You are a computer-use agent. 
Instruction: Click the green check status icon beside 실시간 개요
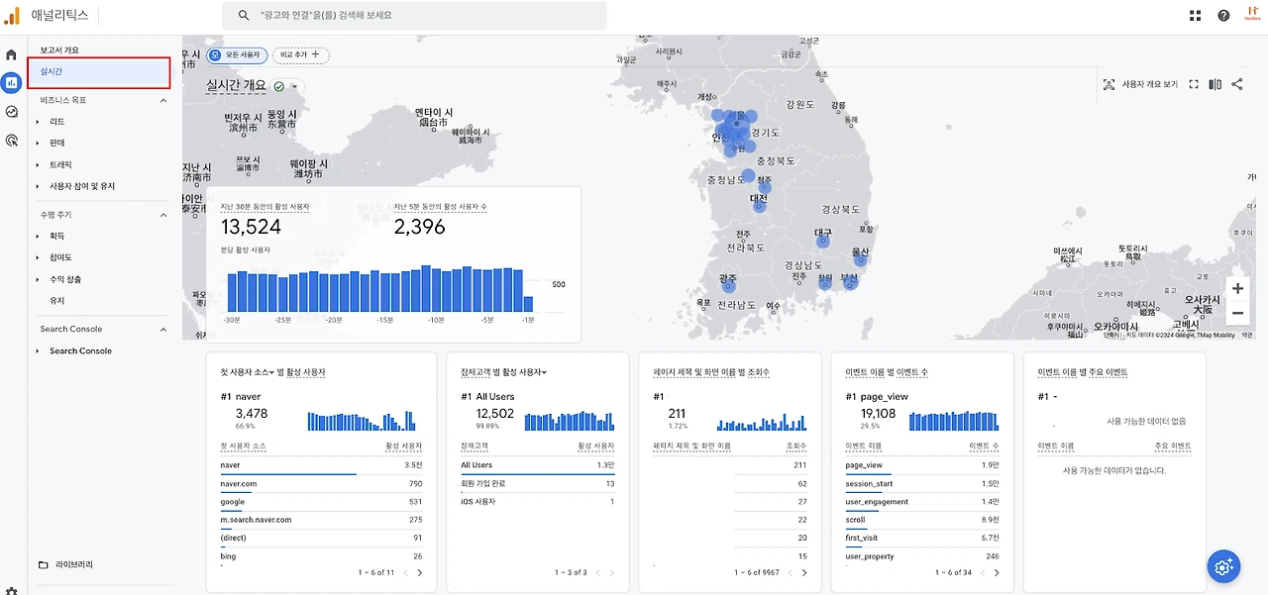tap(278, 86)
